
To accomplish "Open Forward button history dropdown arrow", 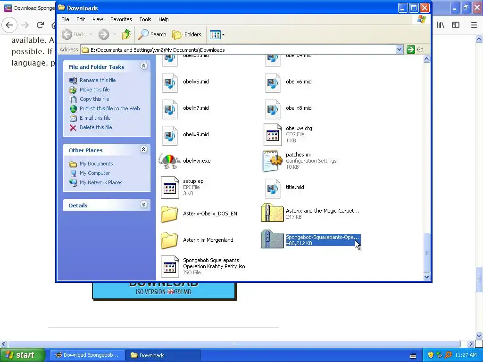I will [x=115, y=34].
